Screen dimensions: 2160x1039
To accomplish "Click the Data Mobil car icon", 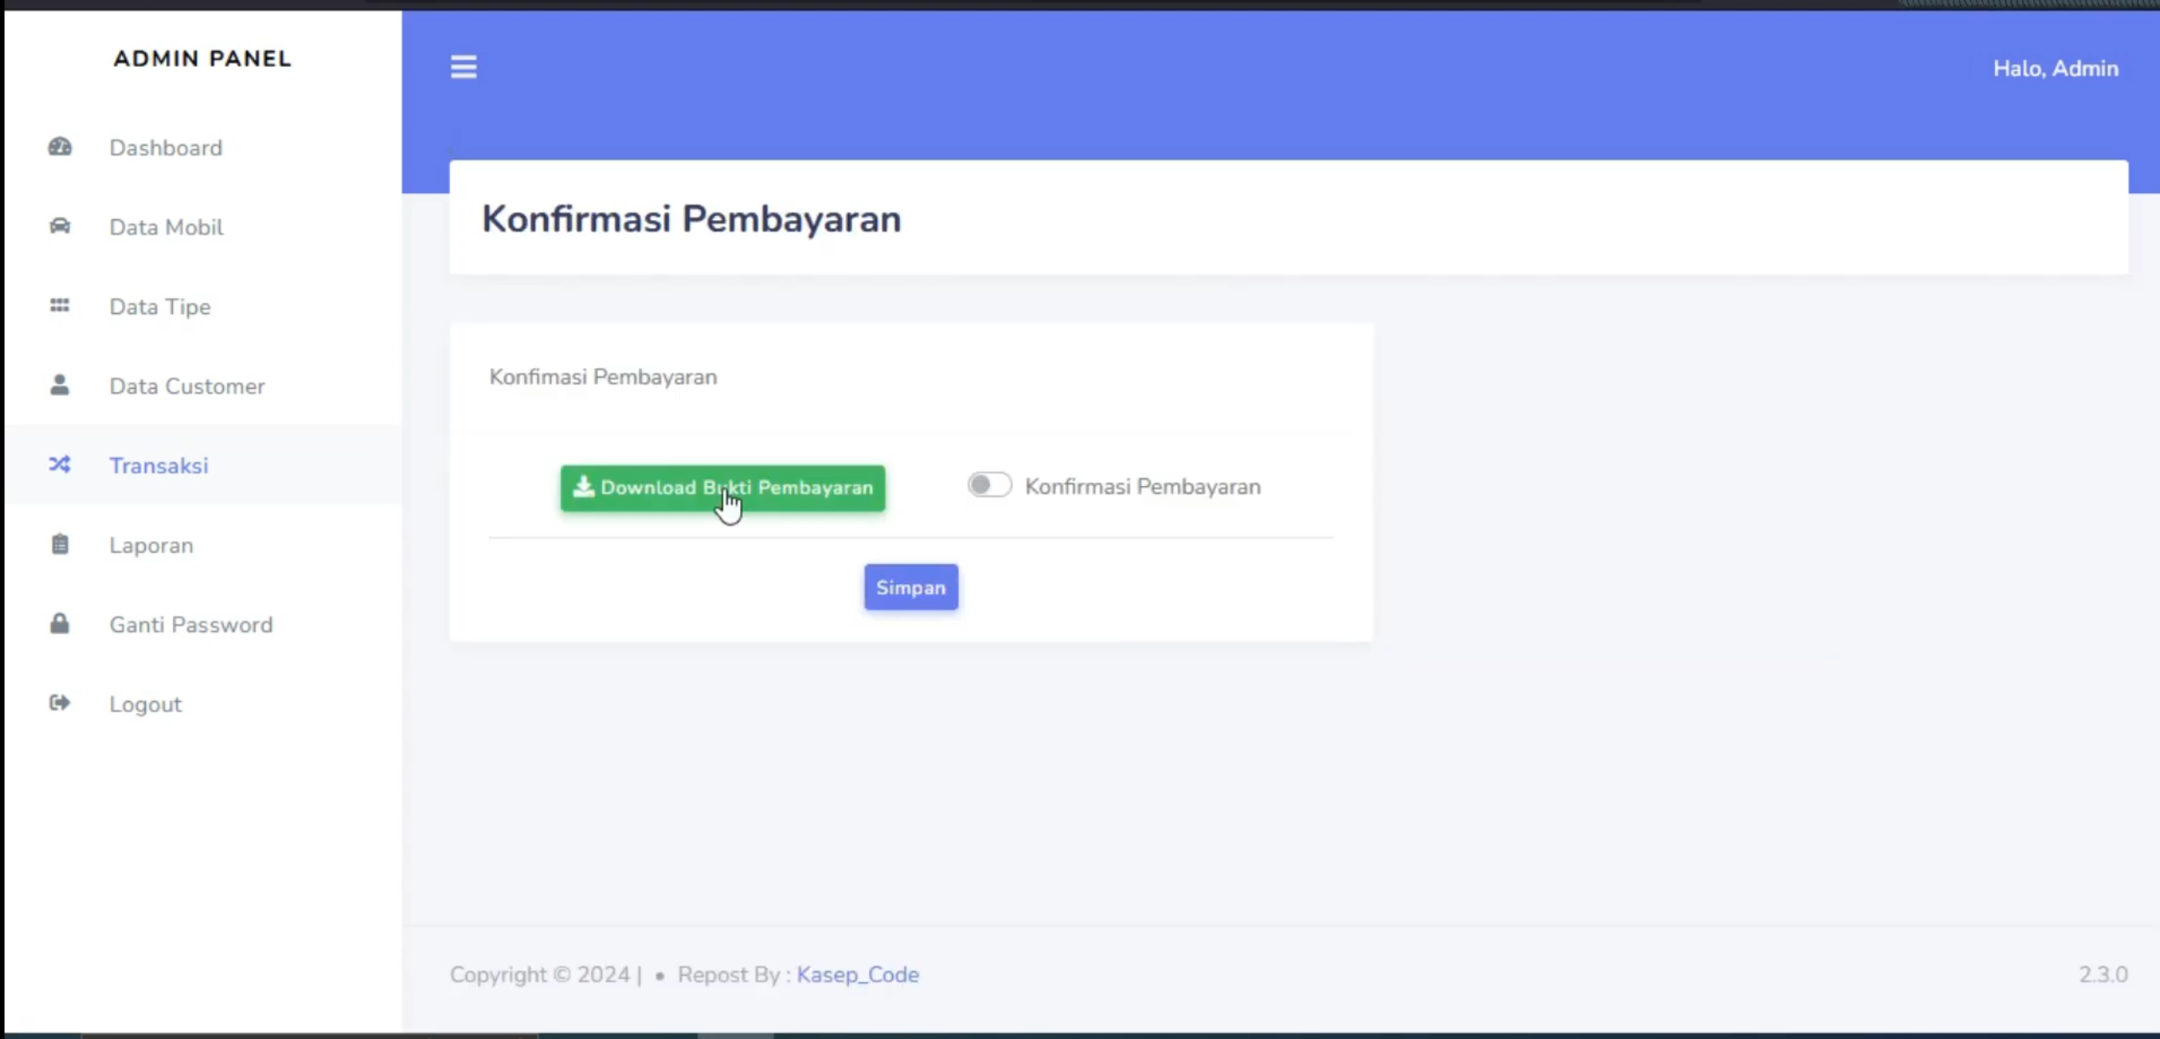I will [59, 226].
